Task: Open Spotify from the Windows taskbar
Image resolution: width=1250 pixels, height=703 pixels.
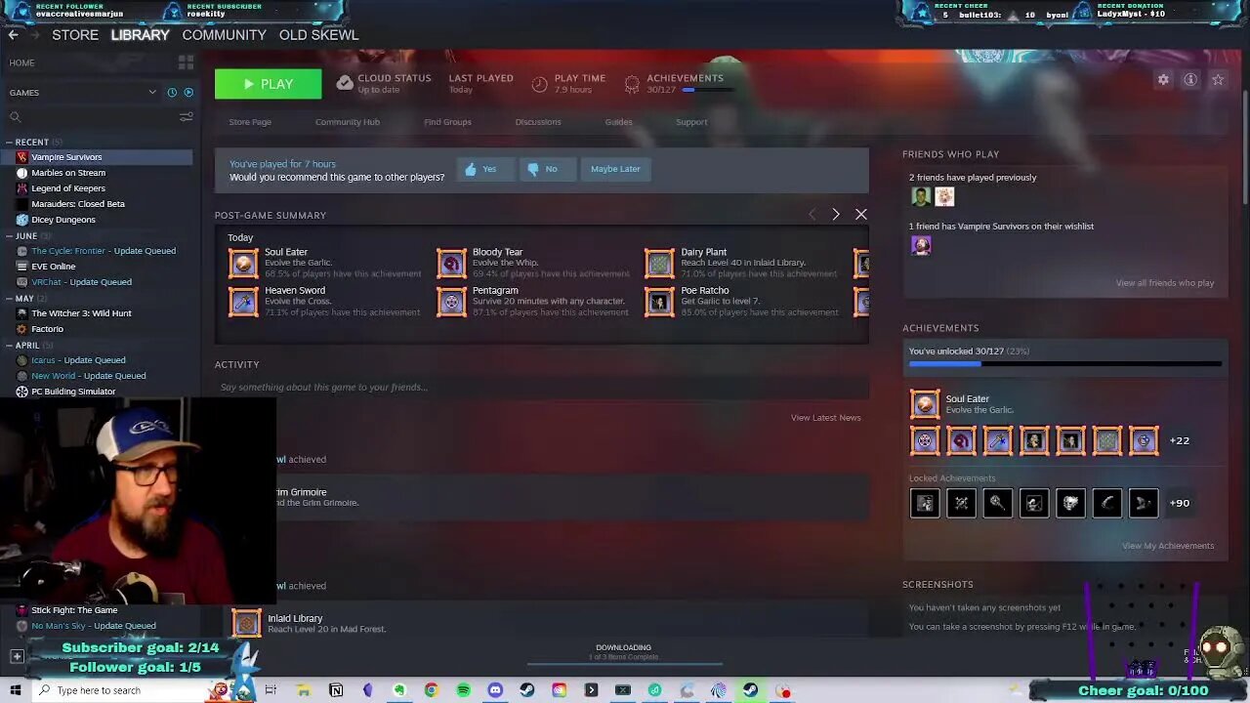Action: tap(463, 690)
